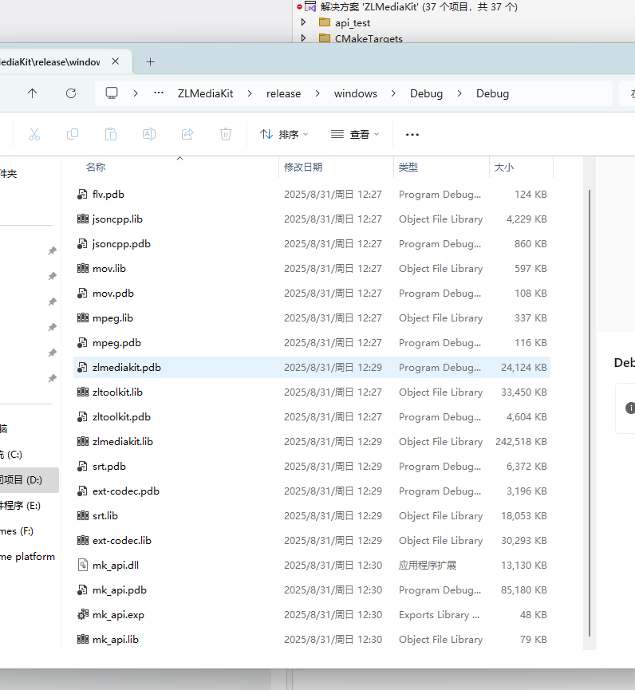The height and width of the screenshot is (690, 635).
Task: Select mk_api.pdb file
Action: point(312,590)
